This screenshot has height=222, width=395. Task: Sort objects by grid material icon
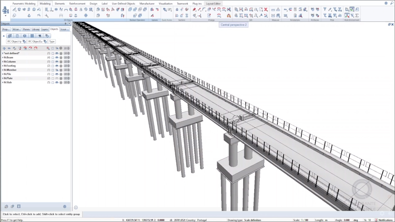32,36
